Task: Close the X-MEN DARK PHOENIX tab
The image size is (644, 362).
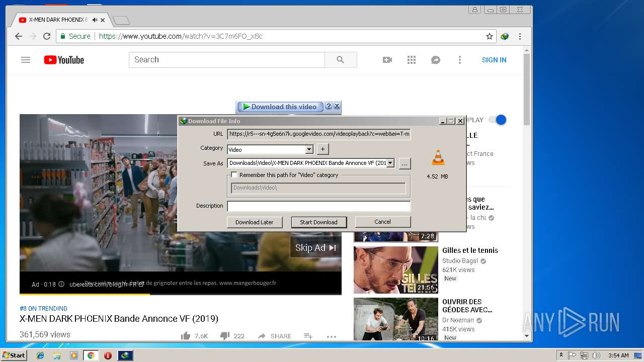Action: 103,20
